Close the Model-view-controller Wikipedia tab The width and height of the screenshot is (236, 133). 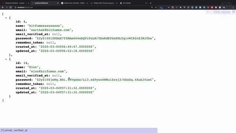(87, 3)
